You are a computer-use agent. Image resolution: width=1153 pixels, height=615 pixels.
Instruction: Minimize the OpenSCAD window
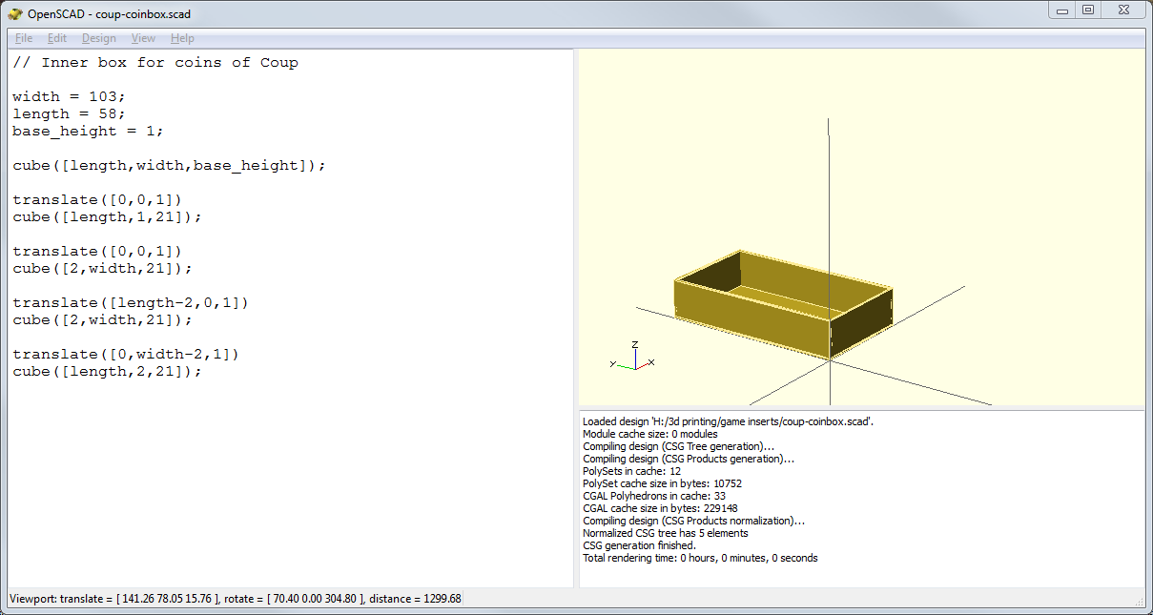coord(1062,10)
